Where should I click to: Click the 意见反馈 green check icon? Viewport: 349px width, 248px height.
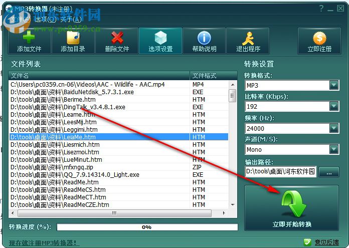pyautogui.click(x=308, y=242)
